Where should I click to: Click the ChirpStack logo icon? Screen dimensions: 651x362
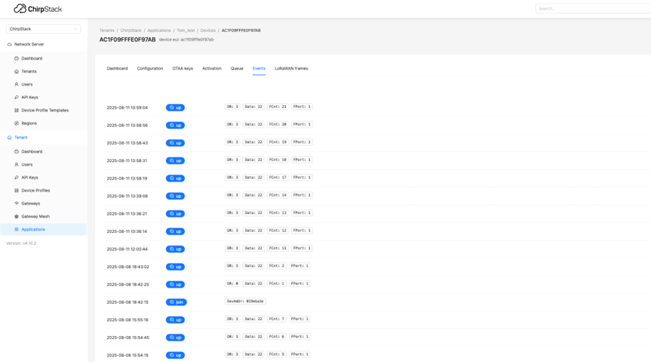[20, 8]
